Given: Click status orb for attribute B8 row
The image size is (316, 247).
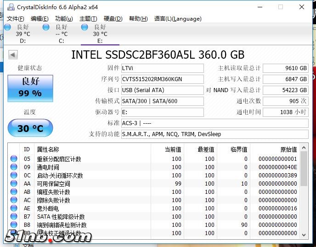Looking at the screenshot, I should pyautogui.click(x=14, y=225).
